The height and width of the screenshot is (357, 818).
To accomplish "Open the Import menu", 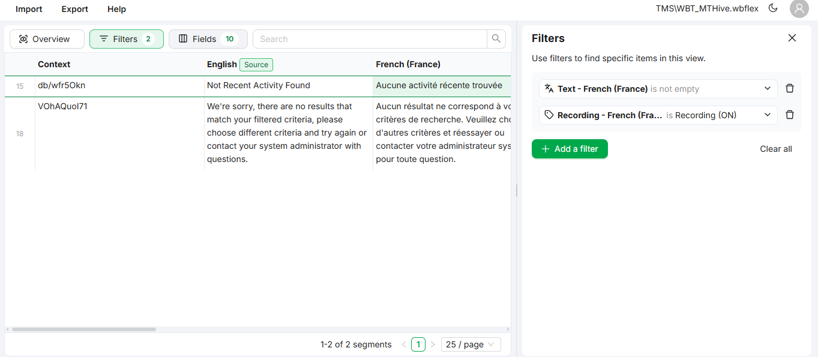I will 29,9.
